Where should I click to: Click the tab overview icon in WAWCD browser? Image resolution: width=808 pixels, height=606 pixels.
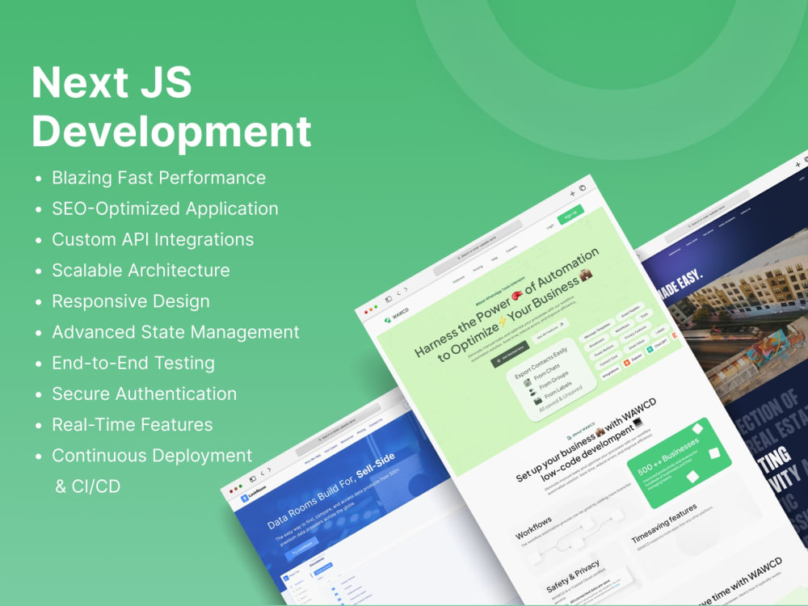coord(583,188)
